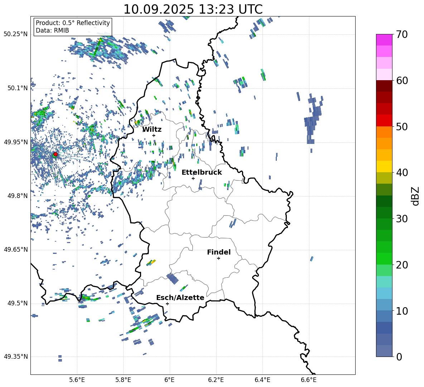This screenshot has height=387, width=424.
Task: Click the colorbar value 70
Action: coord(402,35)
